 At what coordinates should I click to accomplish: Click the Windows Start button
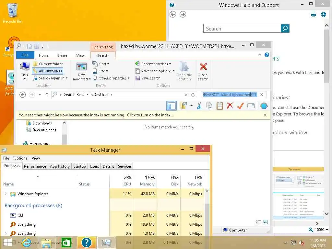8,243
